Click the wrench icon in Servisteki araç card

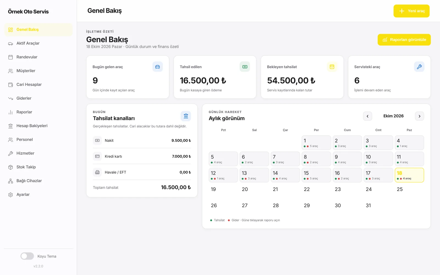pyautogui.click(x=419, y=67)
